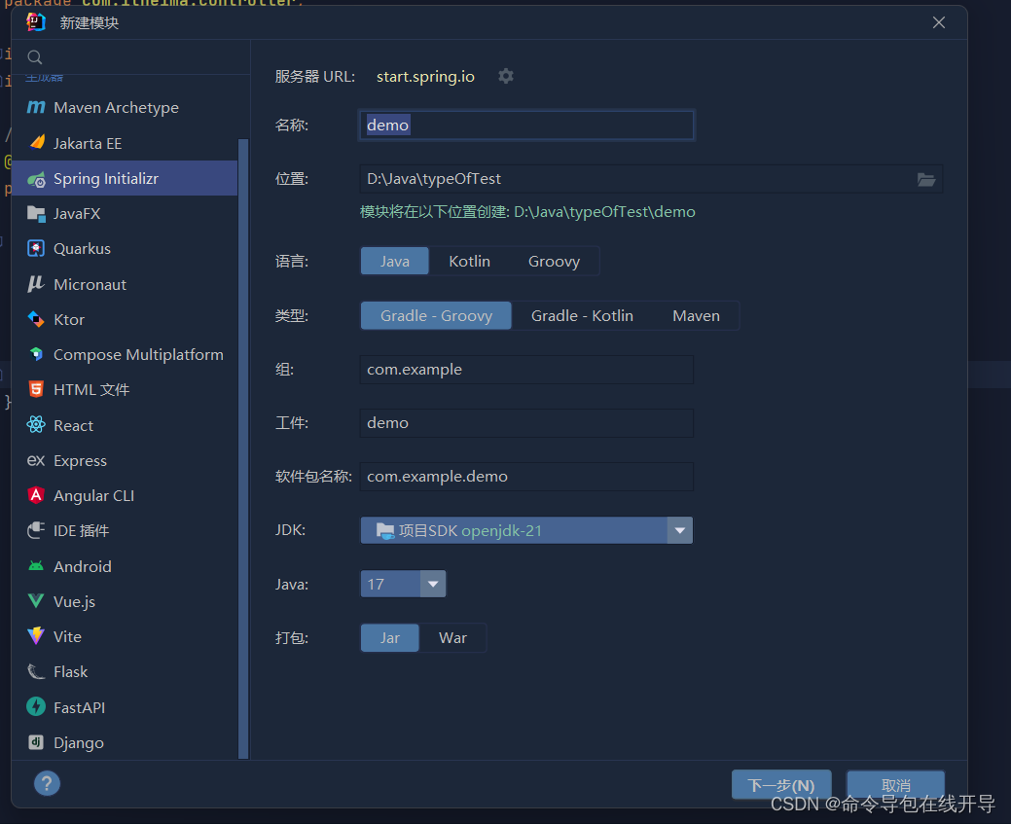Click the IntelliJ logo in title bar
The width and height of the screenshot is (1011, 824).
35,22
